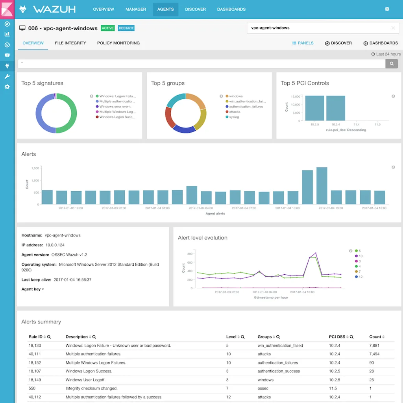Filter Rule ID column magnifier icon
The image size is (403, 403).
[49, 337]
